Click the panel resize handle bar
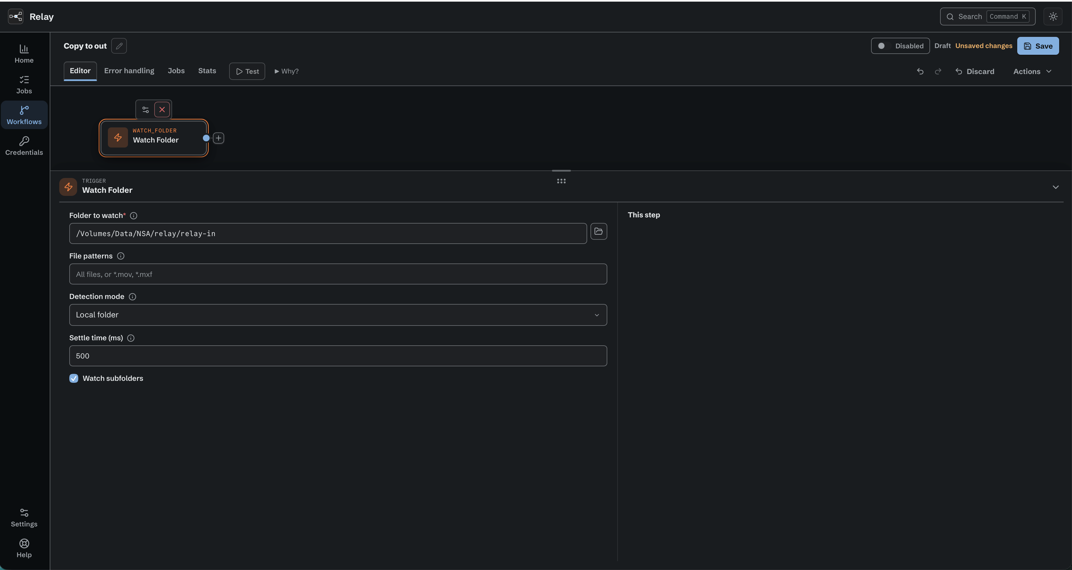 coord(561,171)
